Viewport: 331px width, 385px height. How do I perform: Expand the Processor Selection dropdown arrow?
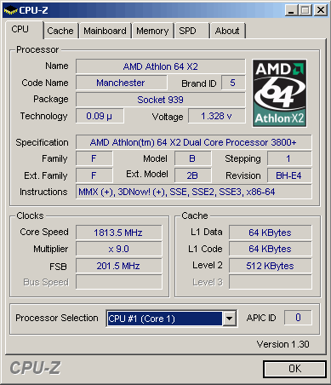(x=230, y=319)
